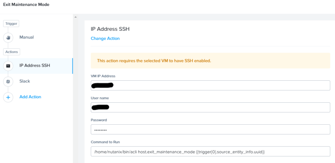
Task: Select the Manual trigger label
Action: [26, 37]
